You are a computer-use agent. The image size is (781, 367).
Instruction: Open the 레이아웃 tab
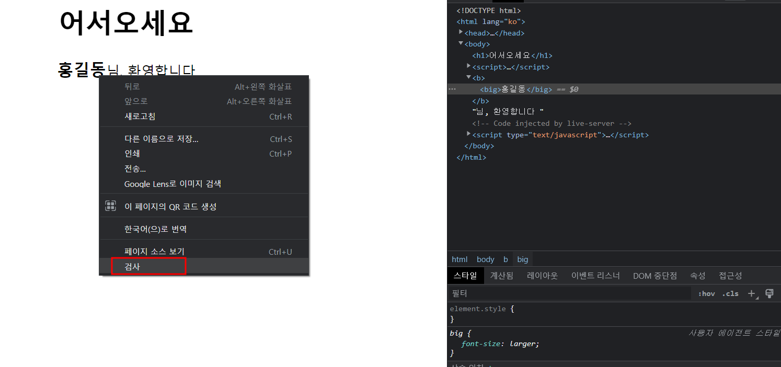coord(543,276)
